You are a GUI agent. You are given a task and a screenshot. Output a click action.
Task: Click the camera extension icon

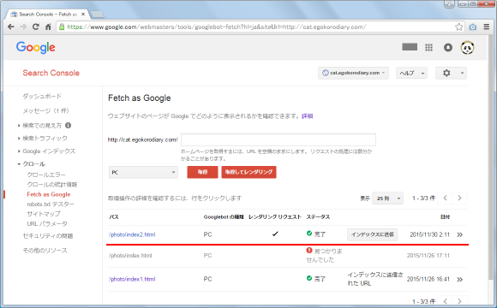pos(473,27)
